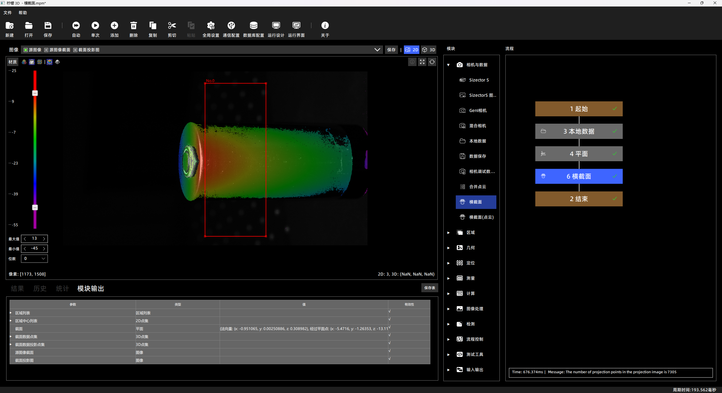Select flow step 4 平面
This screenshot has width=722, height=393.
pyautogui.click(x=579, y=154)
